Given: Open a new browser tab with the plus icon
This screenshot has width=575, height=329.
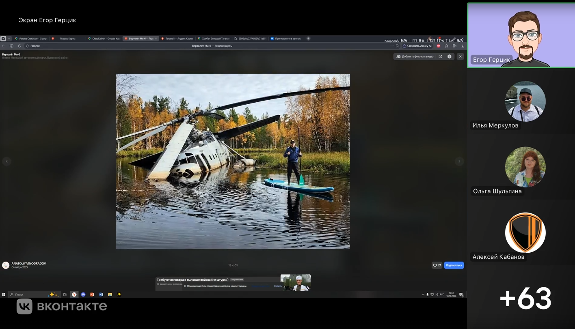Looking at the screenshot, I should tap(309, 39).
